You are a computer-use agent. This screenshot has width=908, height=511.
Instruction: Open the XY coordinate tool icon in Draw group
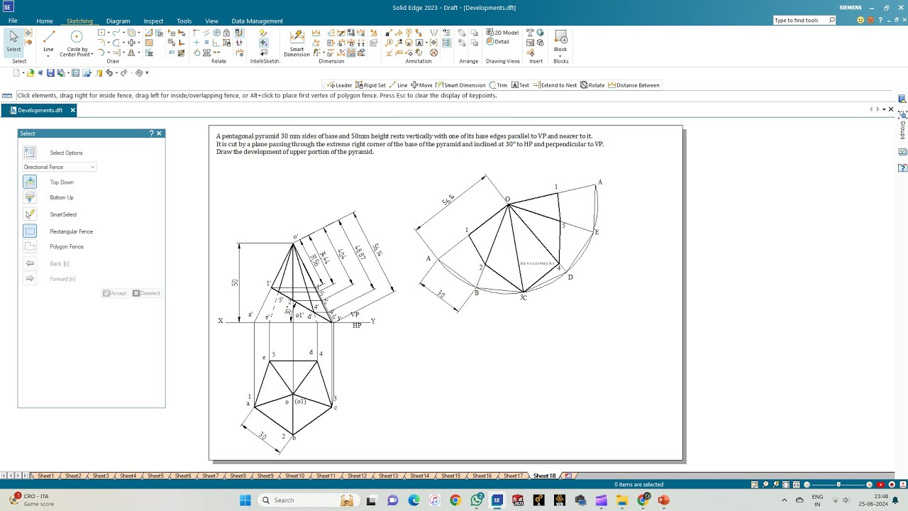pyautogui.click(x=172, y=53)
